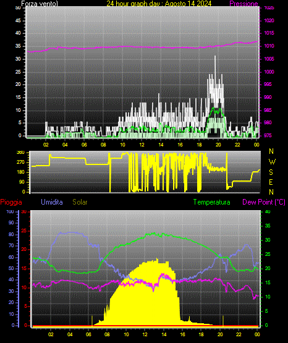Click the Solar legend label
Image resolution: width=288 pixels, height=343 pixels.
80,202
